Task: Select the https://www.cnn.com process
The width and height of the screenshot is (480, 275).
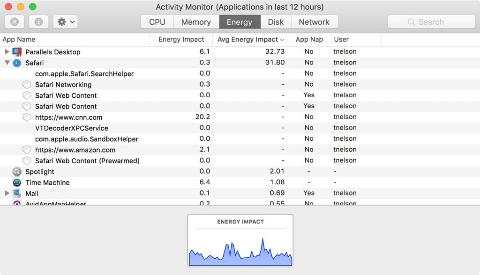Action: pos(240,117)
